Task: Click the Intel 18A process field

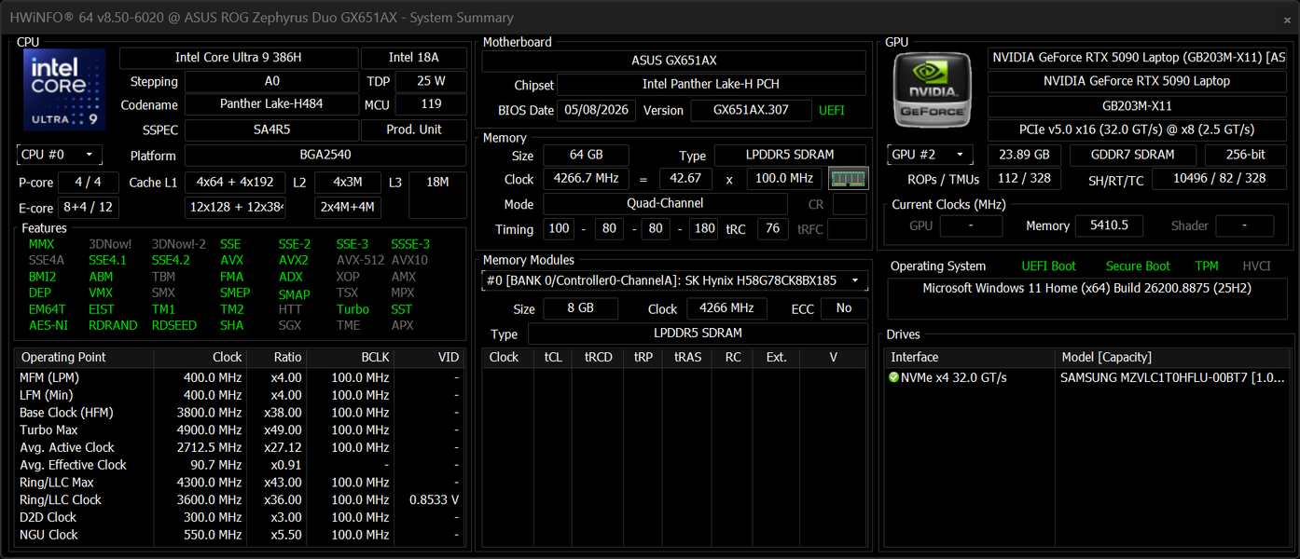Action: tap(414, 58)
